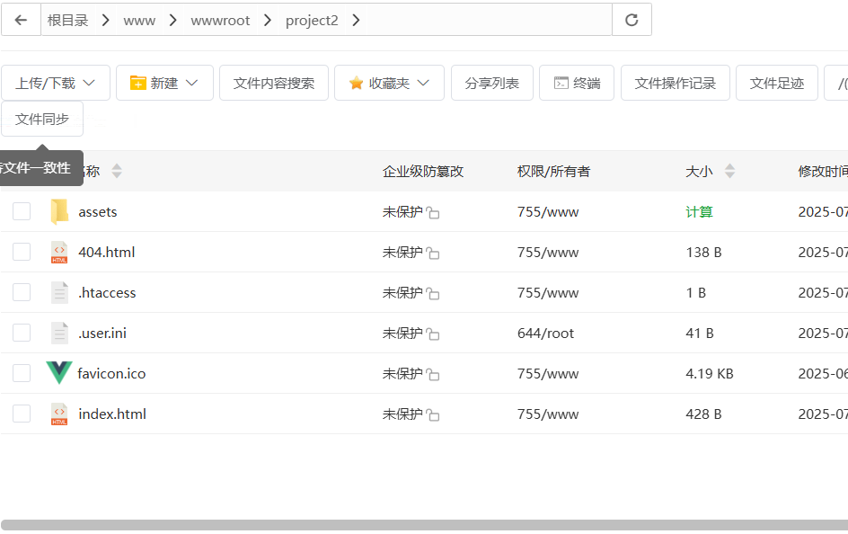Screen dimensions: 848x534
Task: Click the lock icon for index.html
Action: coord(433,415)
